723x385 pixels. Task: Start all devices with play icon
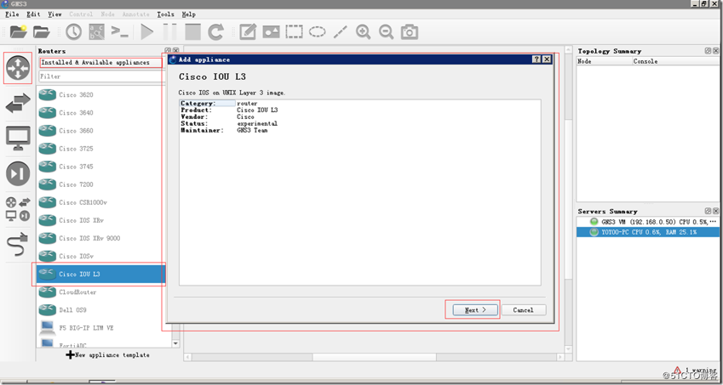tap(147, 31)
